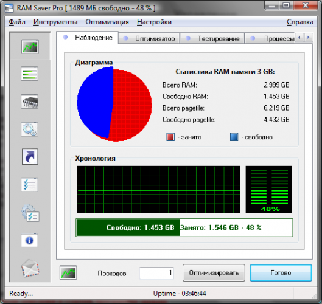The width and height of the screenshot is (322, 304).
Task: Open the checklist sidebar icon
Action: coord(30,185)
